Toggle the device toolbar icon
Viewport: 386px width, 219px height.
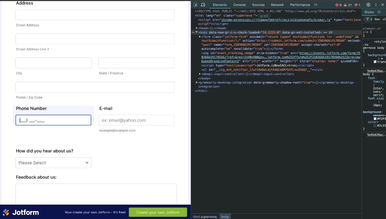203,5
